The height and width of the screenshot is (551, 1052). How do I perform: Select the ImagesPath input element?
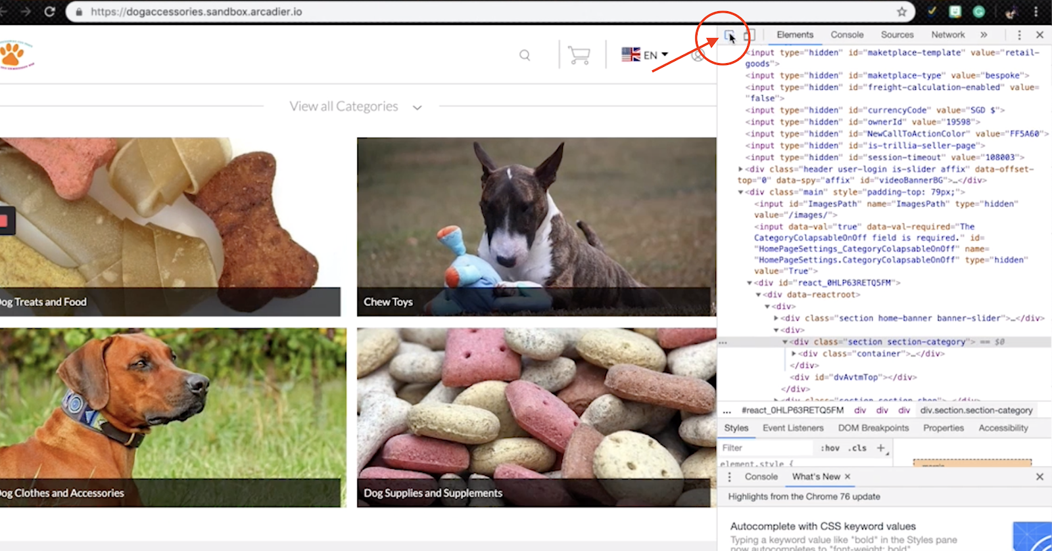(x=886, y=209)
